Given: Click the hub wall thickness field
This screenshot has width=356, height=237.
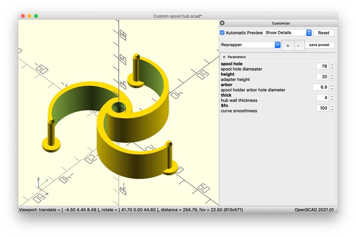Looking at the screenshot, I should (x=323, y=98).
